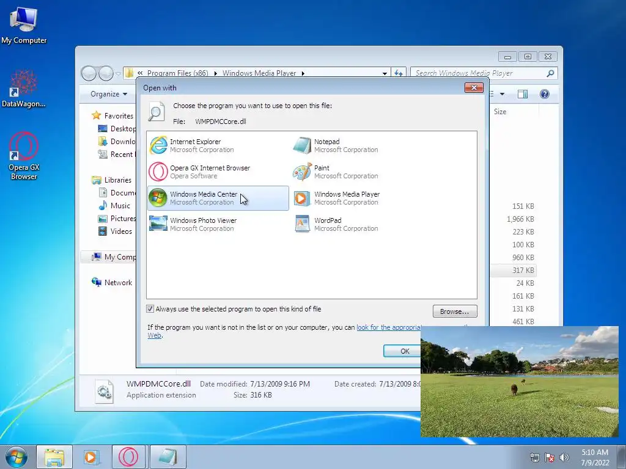Choose WordPad from the program list
The image size is (626, 469).
[x=362, y=225]
